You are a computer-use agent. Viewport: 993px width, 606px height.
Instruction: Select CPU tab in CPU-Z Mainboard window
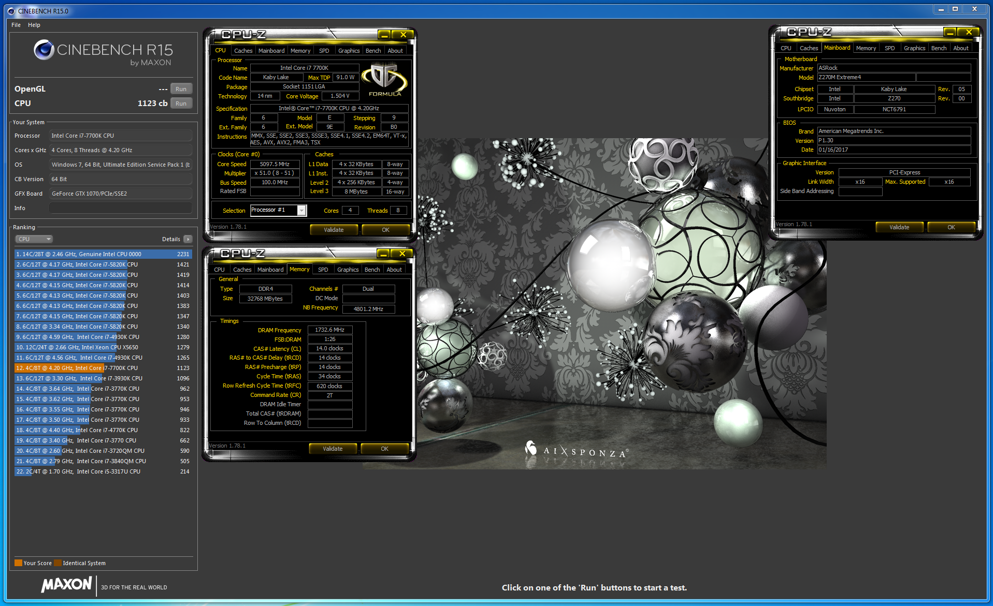point(786,48)
